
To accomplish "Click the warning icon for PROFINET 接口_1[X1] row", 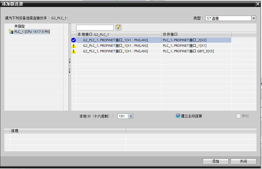I will pyautogui.click(x=73, y=46).
